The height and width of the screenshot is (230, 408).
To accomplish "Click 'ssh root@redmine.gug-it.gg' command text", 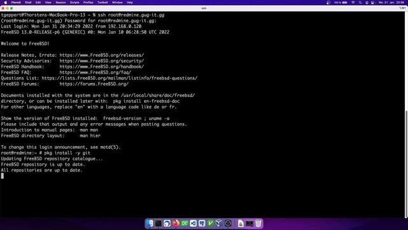I will [x=131, y=15].
